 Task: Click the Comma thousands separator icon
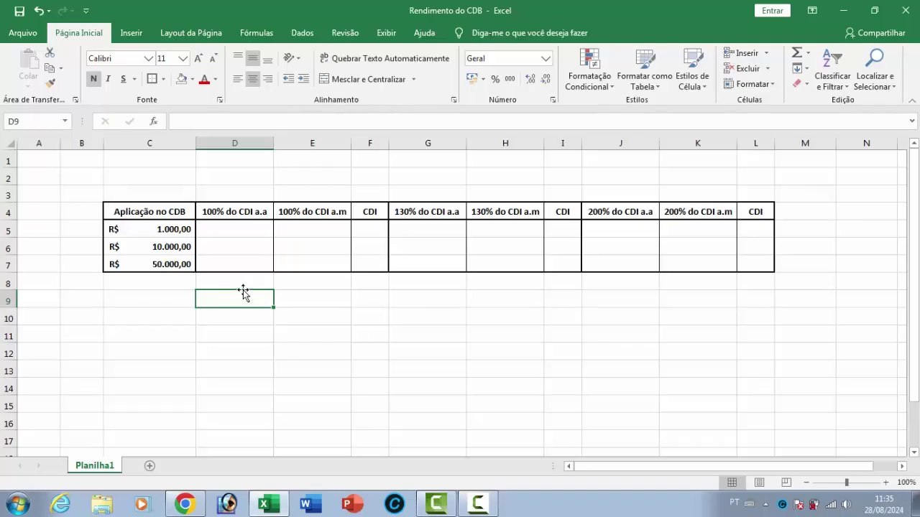point(510,79)
